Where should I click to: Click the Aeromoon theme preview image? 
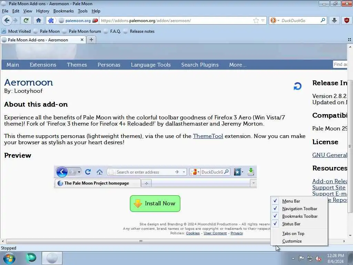tap(155, 177)
